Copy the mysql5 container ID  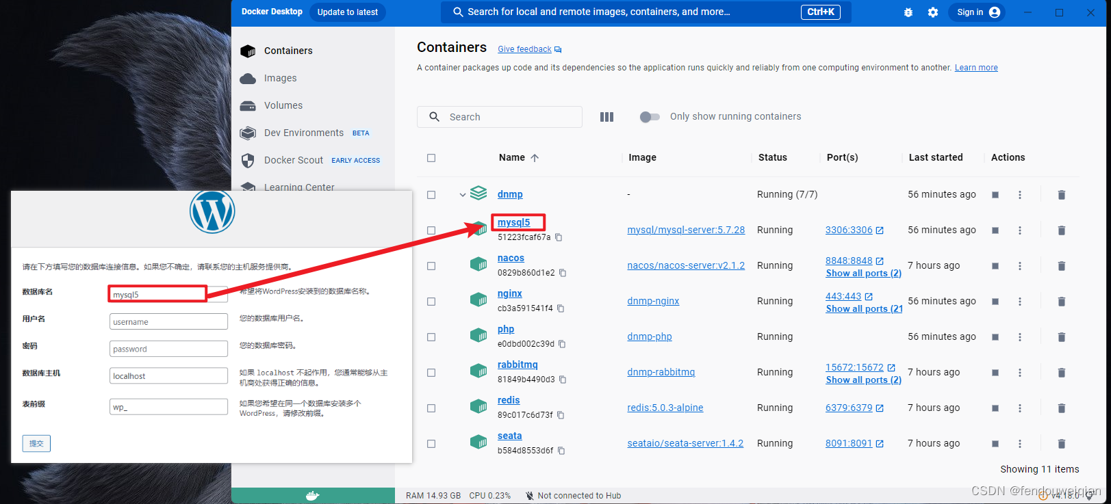[559, 237]
